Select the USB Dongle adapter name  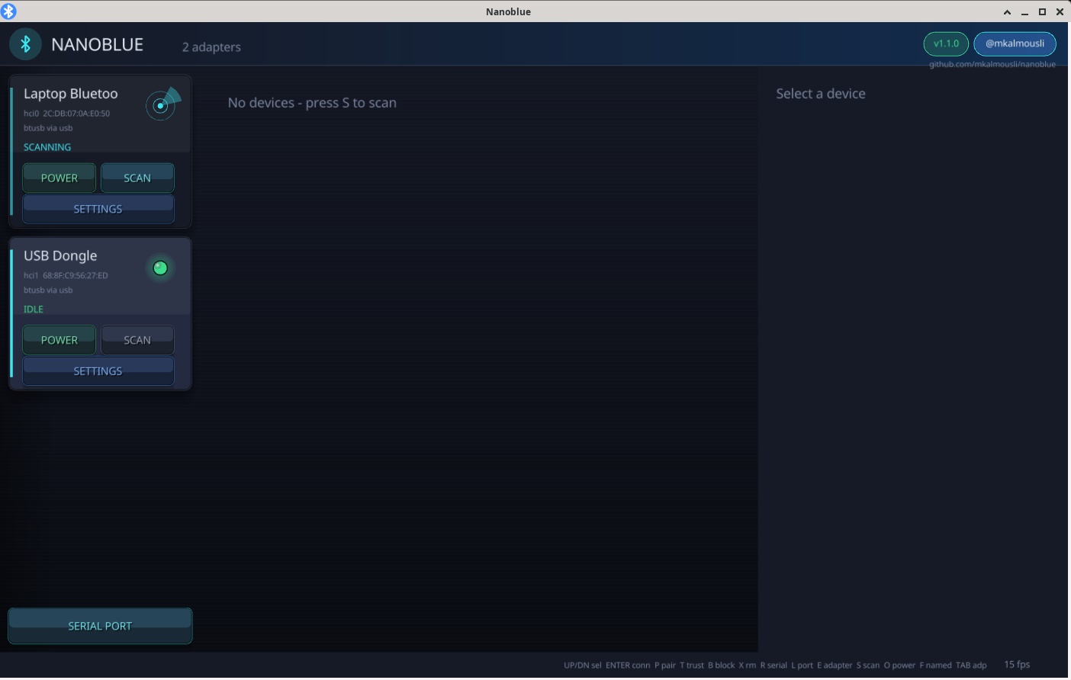[60, 256]
